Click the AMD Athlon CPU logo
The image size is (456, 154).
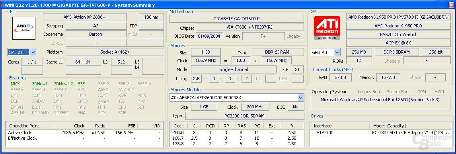click(24, 28)
